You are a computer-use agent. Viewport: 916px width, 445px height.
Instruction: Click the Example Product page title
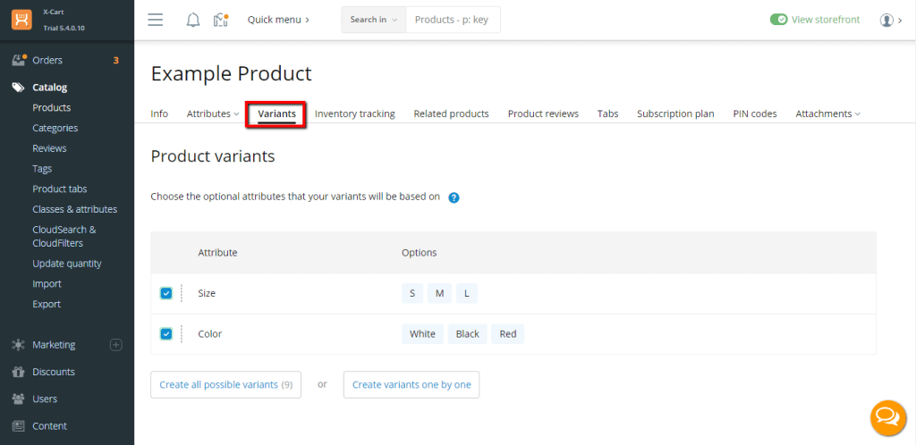[232, 74]
